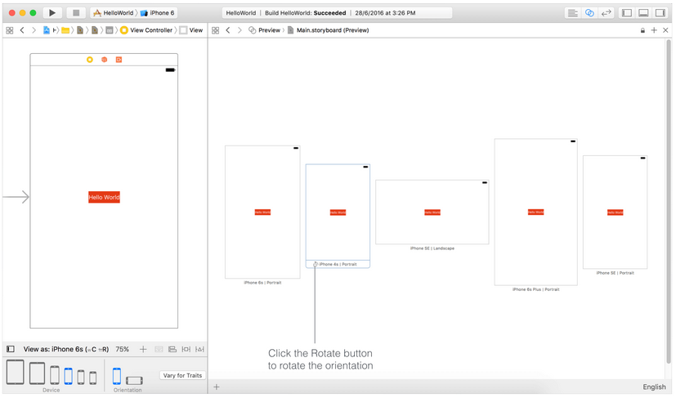Select the yellow View Controller dock icon
Image resolution: width=676 pixels, height=398 pixels.
(x=90, y=60)
